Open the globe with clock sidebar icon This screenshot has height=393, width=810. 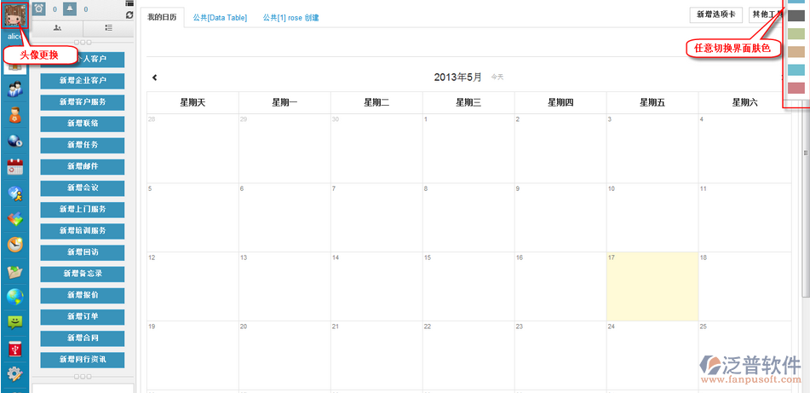tap(15, 141)
